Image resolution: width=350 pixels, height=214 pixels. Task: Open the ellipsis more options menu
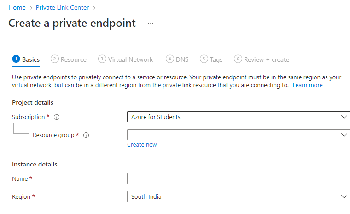[151, 23]
